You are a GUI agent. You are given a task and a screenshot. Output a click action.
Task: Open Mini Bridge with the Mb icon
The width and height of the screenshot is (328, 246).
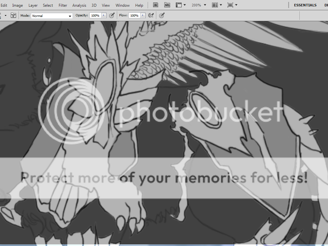pyautogui.click(x=167, y=5)
